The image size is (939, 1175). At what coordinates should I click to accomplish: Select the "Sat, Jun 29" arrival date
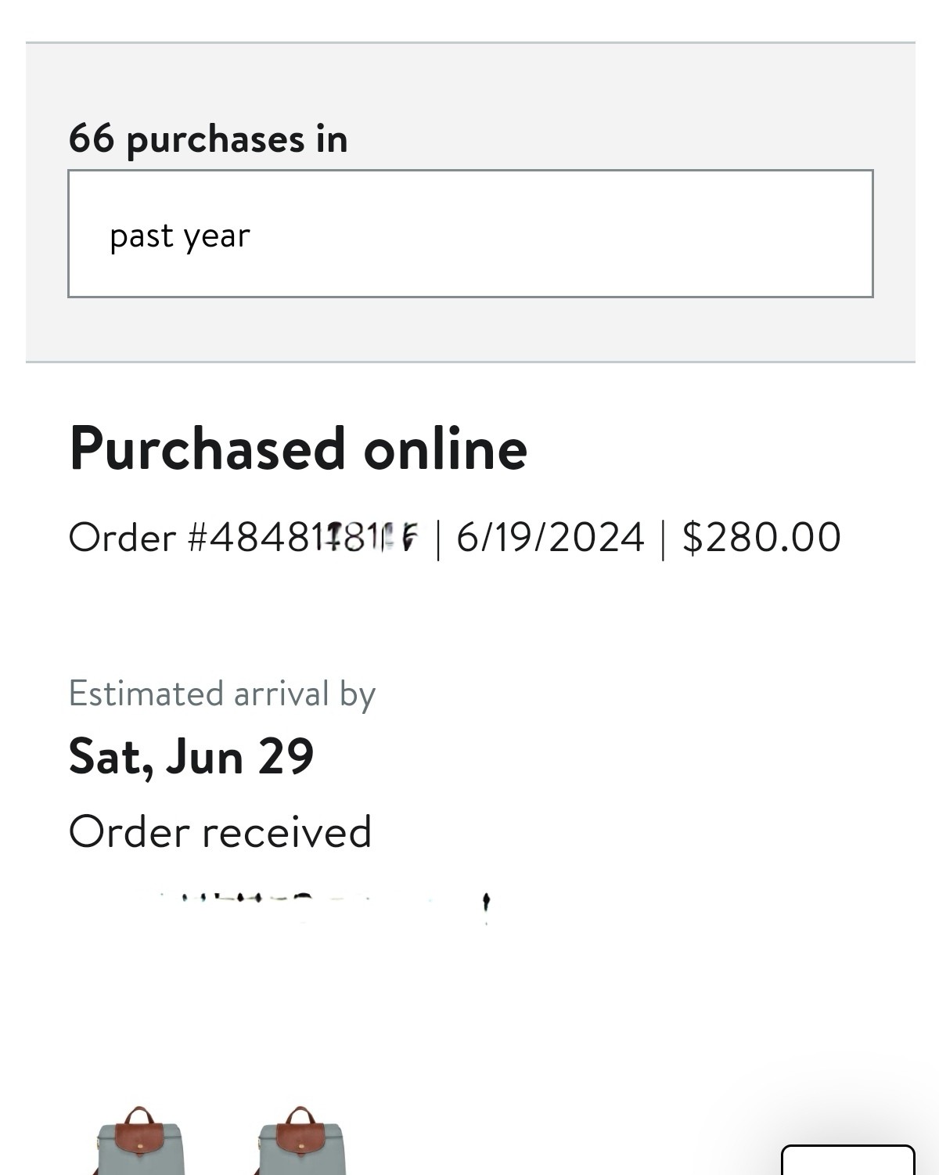(192, 756)
